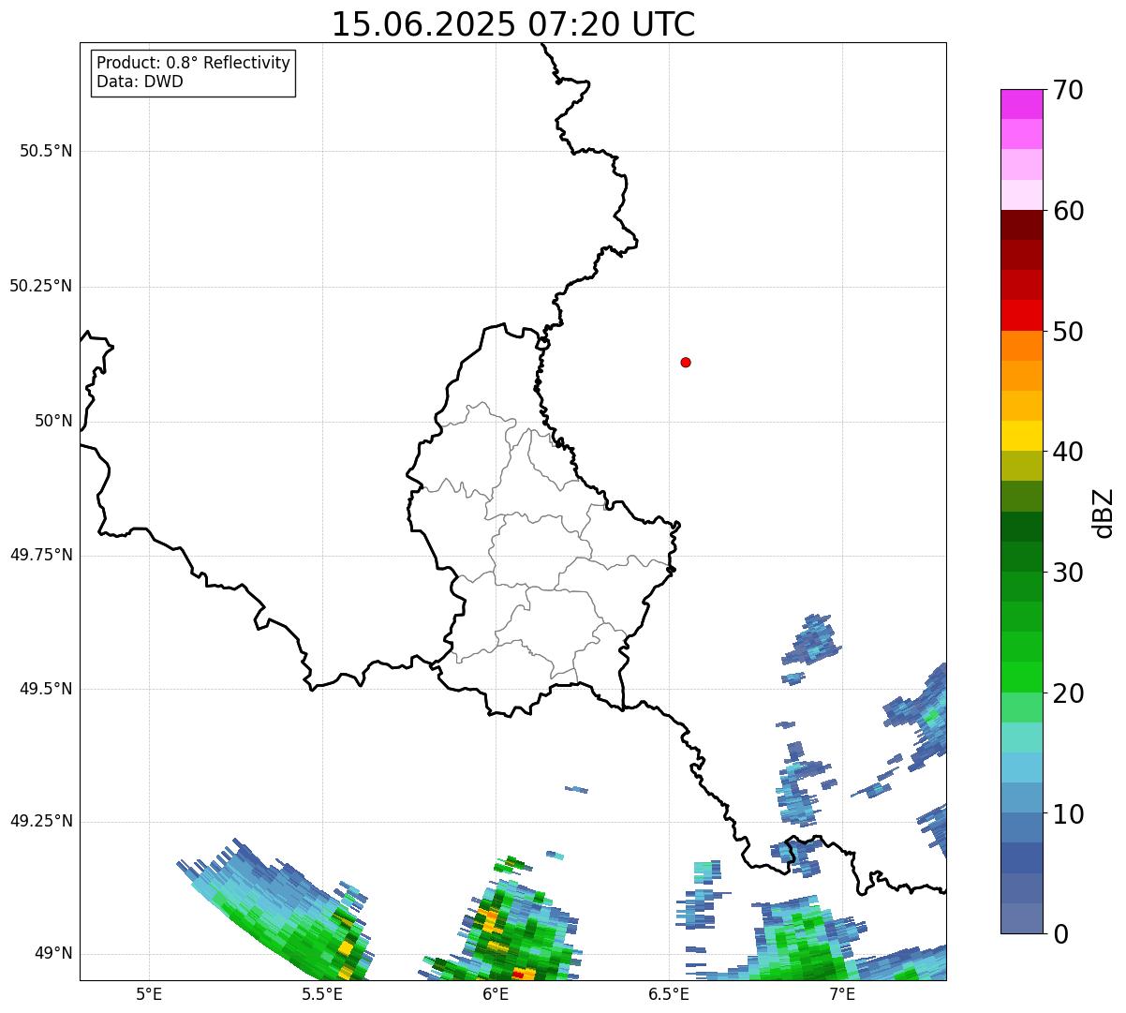Click the colorbar value 60
1126x1013 pixels.
1068,211
